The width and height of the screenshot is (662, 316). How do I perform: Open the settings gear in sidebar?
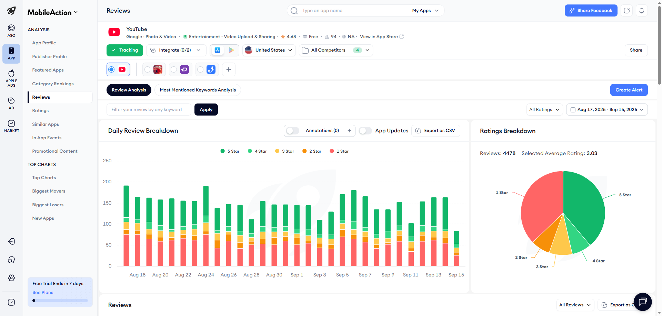[11, 278]
